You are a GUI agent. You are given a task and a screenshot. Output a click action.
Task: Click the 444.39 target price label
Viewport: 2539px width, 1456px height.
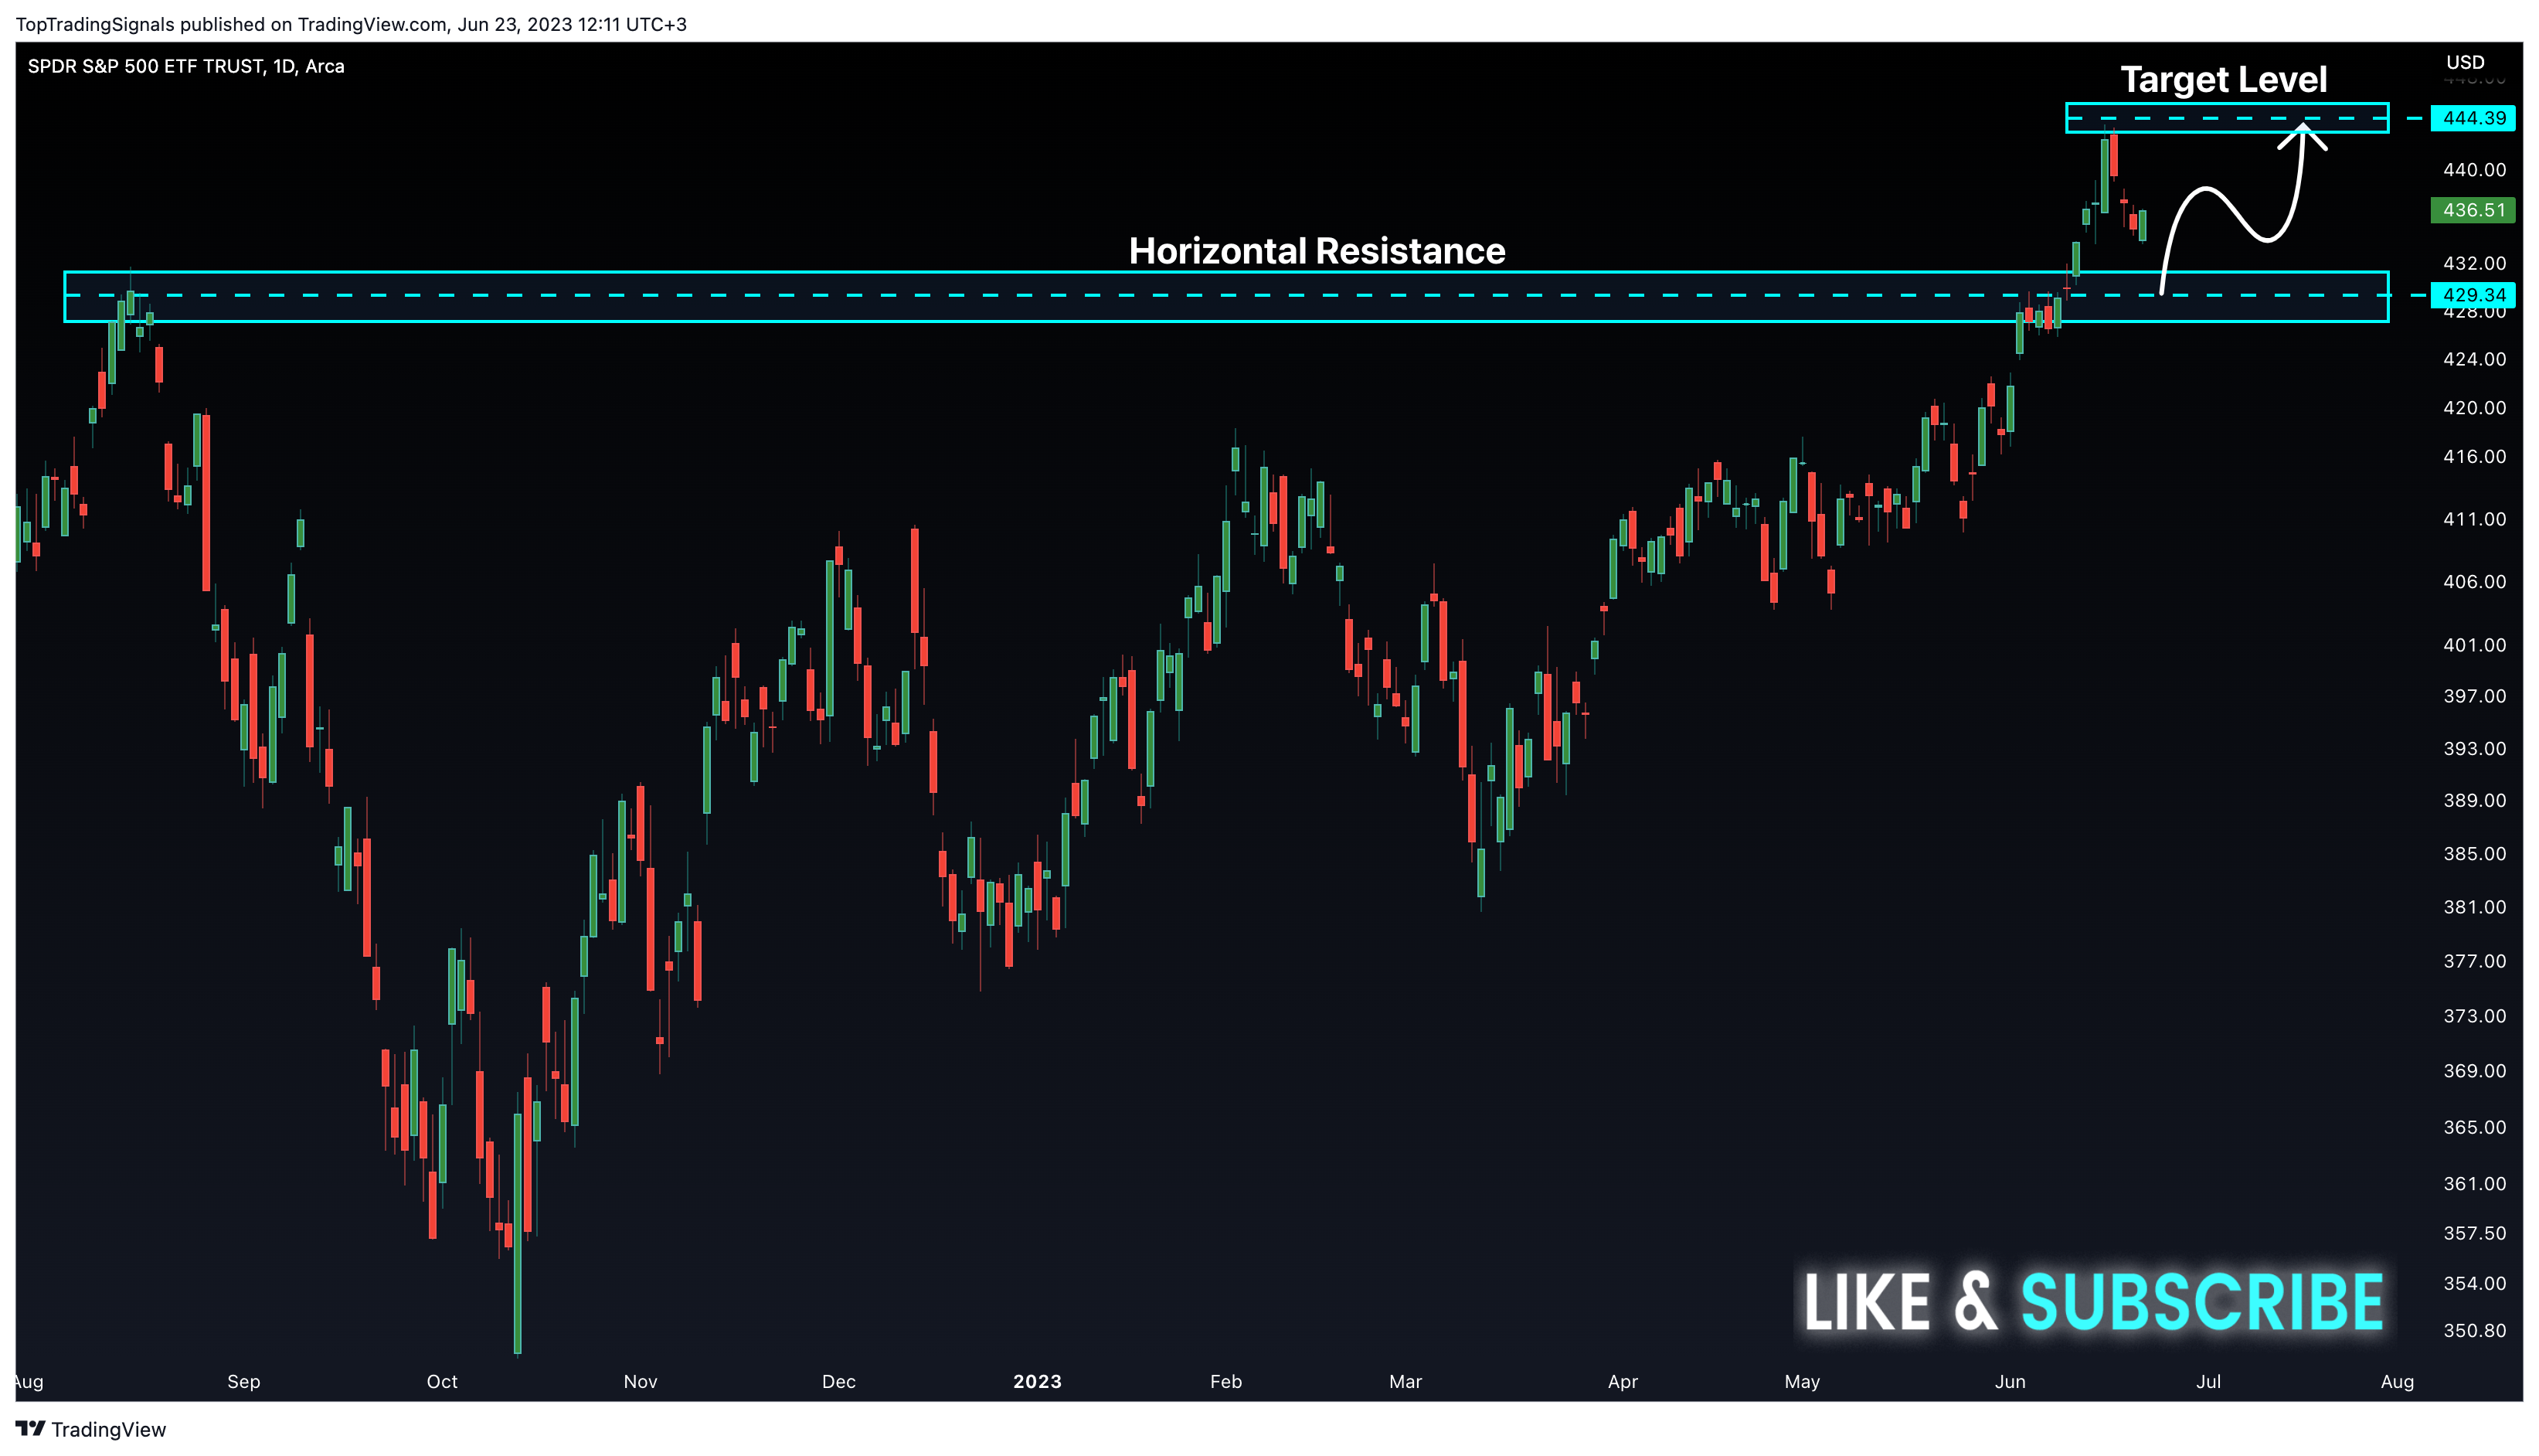(x=2473, y=118)
